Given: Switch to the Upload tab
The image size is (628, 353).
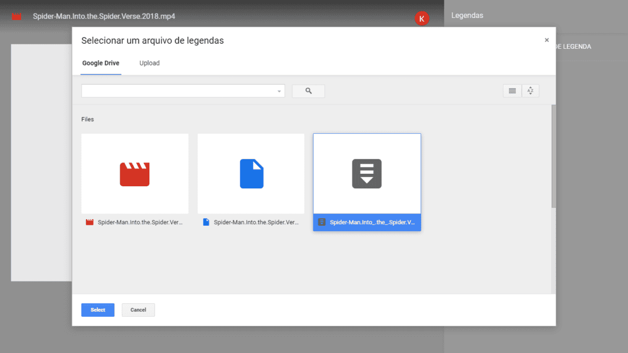Looking at the screenshot, I should (149, 63).
